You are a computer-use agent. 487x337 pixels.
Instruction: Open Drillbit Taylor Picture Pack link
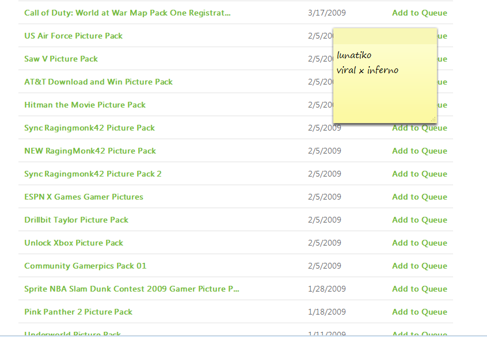tap(76, 220)
